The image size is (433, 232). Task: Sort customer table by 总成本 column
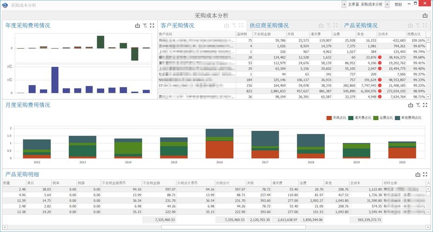tap(392, 34)
